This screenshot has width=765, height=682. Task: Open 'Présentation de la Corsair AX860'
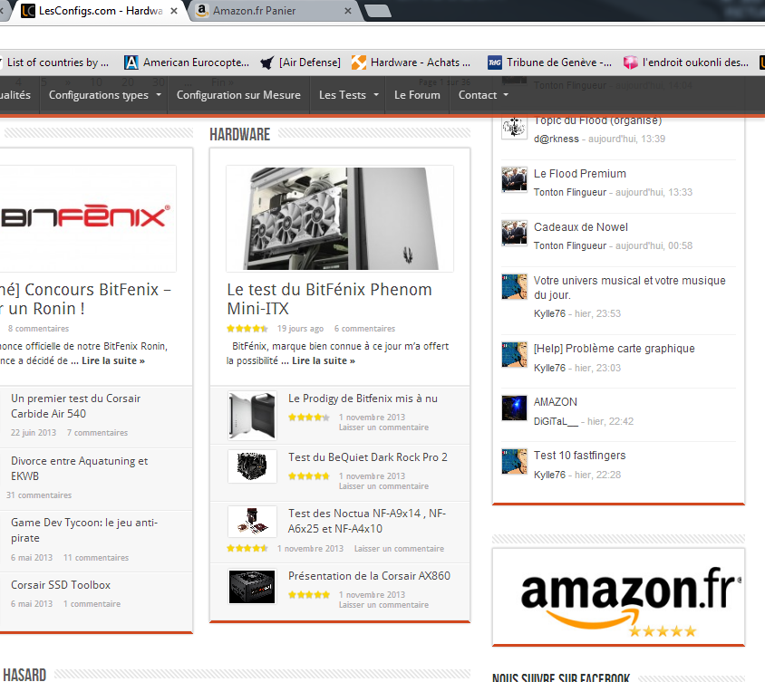[x=369, y=576]
